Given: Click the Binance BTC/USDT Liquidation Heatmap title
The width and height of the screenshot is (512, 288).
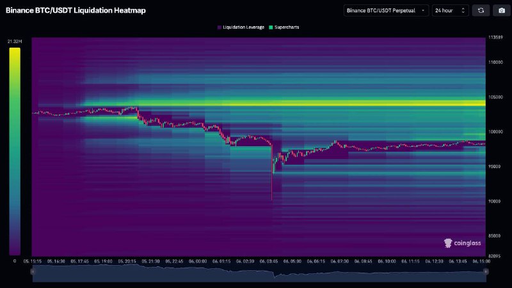Looking at the screenshot, I should (76, 10).
